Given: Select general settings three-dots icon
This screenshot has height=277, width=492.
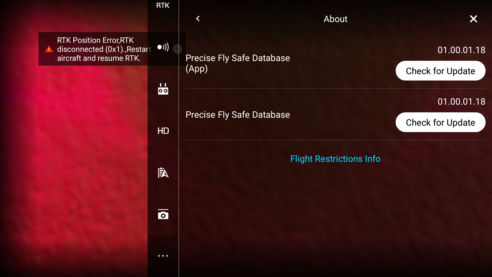Looking at the screenshot, I should pos(163,256).
